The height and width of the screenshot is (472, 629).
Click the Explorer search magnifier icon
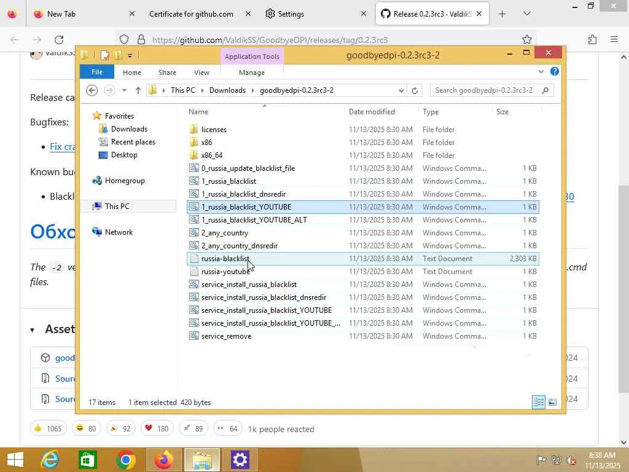pos(545,90)
